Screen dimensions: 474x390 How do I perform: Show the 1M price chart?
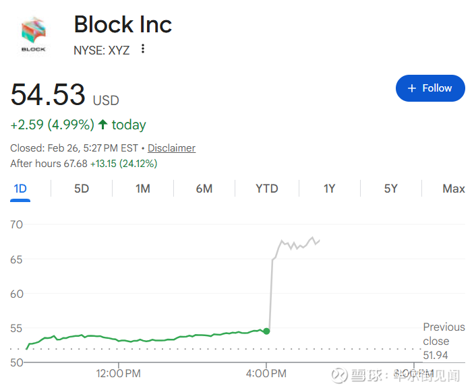pos(142,189)
